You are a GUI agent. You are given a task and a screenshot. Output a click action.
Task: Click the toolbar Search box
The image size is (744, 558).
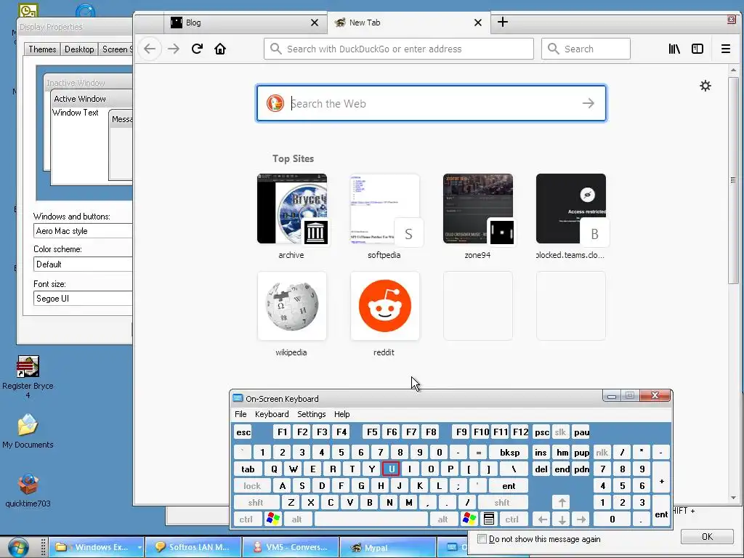click(586, 49)
